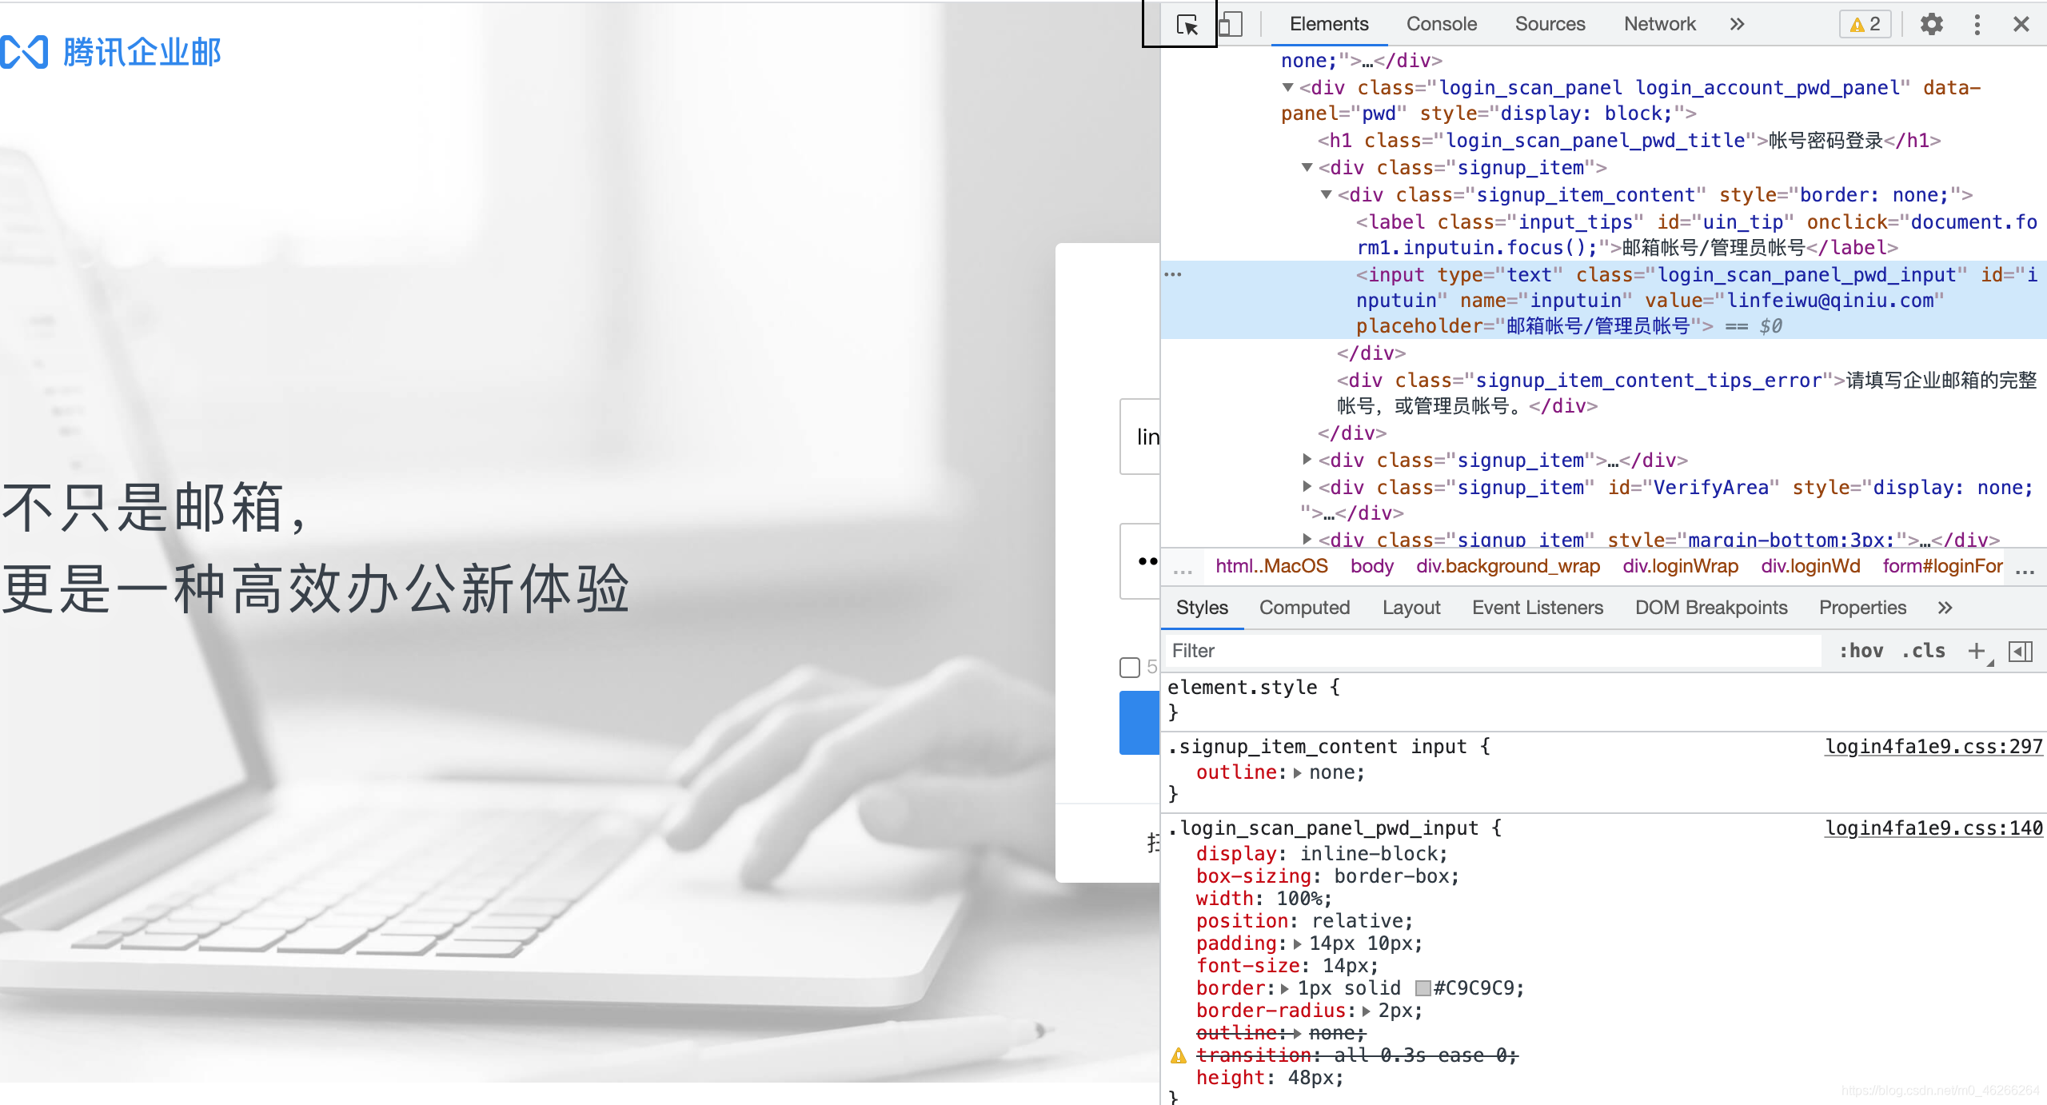Click the #C9C9C9 border color swatch

coord(1423,988)
